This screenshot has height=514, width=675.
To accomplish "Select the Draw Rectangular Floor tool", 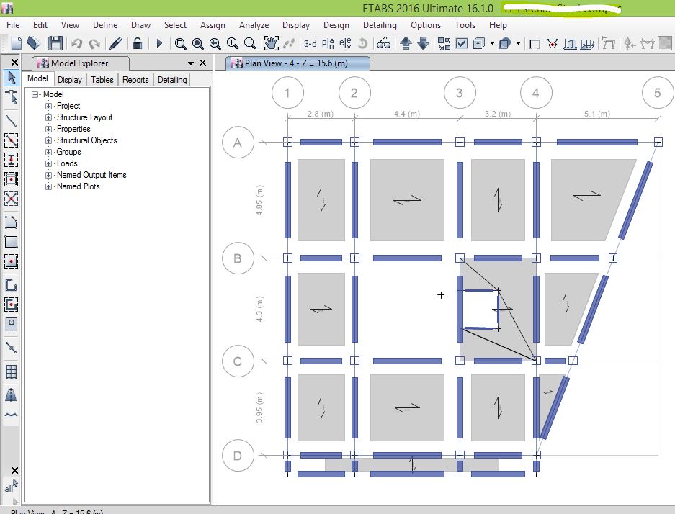I will (12, 242).
